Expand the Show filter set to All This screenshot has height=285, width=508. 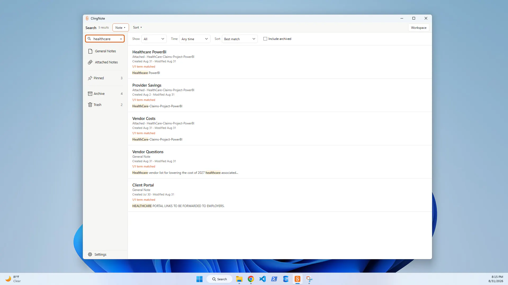(x=154, y=39)
